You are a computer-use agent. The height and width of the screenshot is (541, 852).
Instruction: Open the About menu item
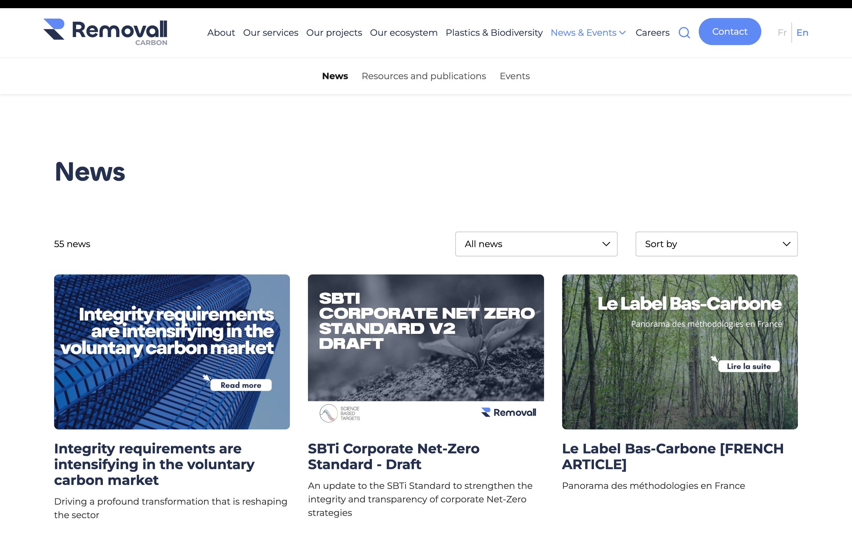coord(221,33)
